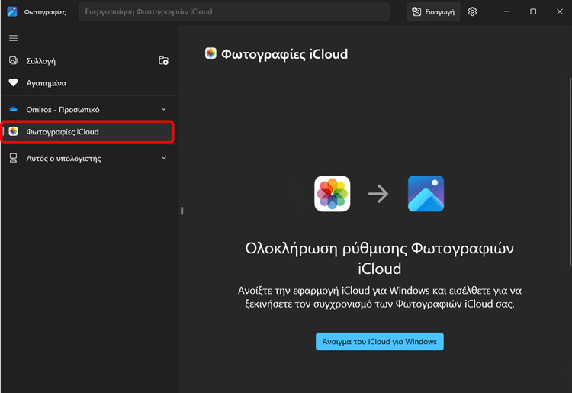Image resolution: width=572 pixels, height=393 pixels.
Task: Click the large Windows Photos app icon
Action: pyautogui.click(x=426, y=194)
